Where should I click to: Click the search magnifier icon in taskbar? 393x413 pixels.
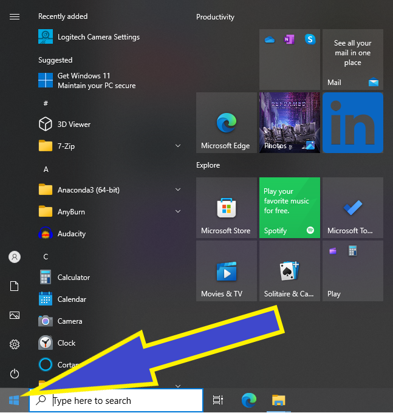(x=41, y=400)
